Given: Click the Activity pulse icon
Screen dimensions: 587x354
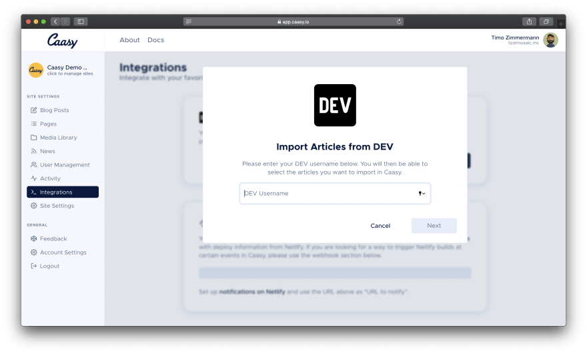Looking at the screenshot, I should pyautogui.click(x=34, y=178).
